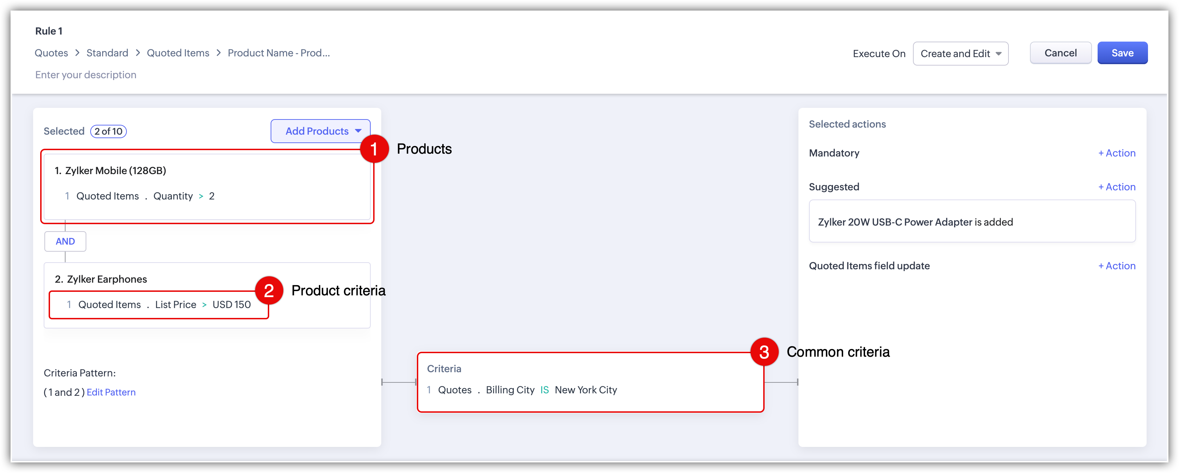1179x473 pixels.
Task: Add a Quoted Items field update action
Action: [1117, 266]
